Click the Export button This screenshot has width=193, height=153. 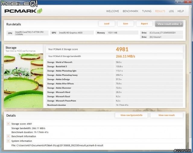coord(144,24)
